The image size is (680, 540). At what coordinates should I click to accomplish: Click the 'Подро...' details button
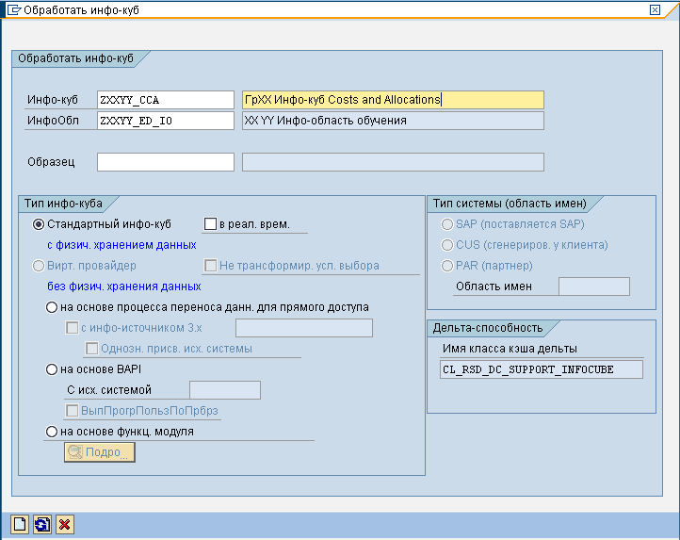100,452
